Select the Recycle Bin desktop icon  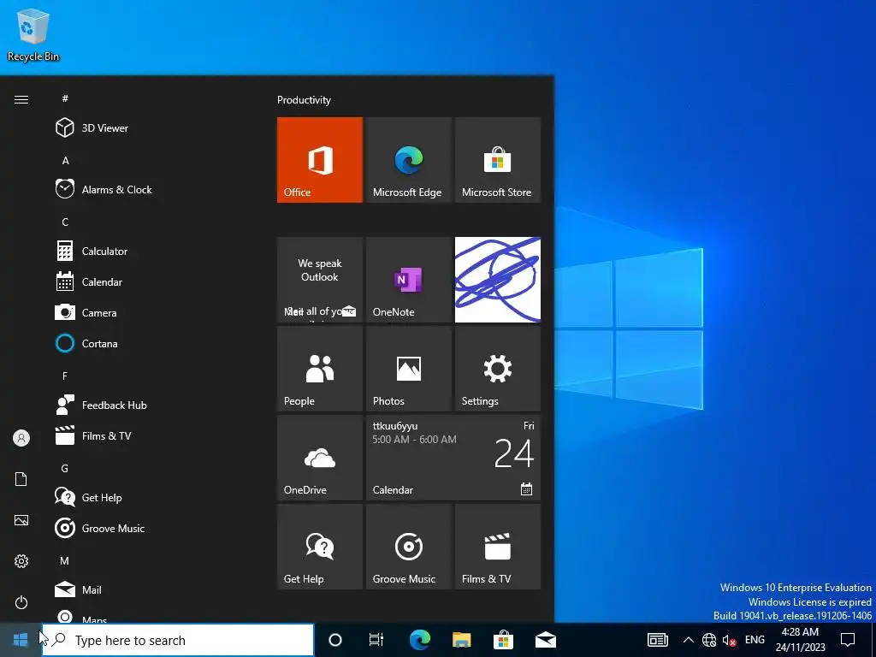pyautogui.click(x=33, y=34)
